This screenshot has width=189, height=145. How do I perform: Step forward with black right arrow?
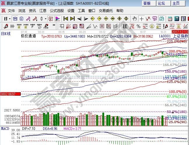click(x=86, y=19)
